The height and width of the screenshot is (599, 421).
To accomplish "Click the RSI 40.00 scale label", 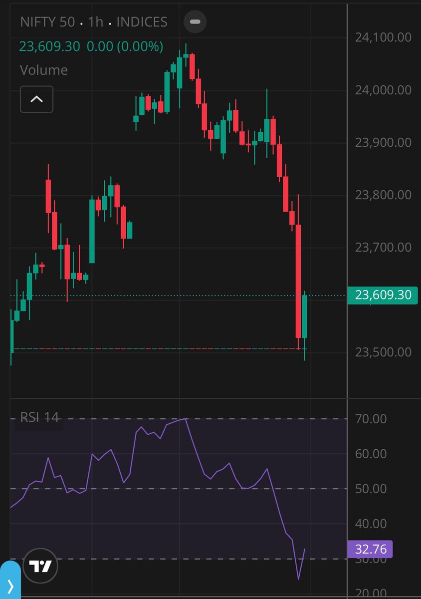I will point(371,524).
